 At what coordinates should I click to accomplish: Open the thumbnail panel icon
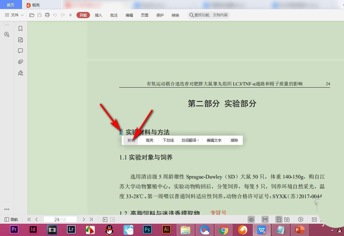tap(21, 40)
